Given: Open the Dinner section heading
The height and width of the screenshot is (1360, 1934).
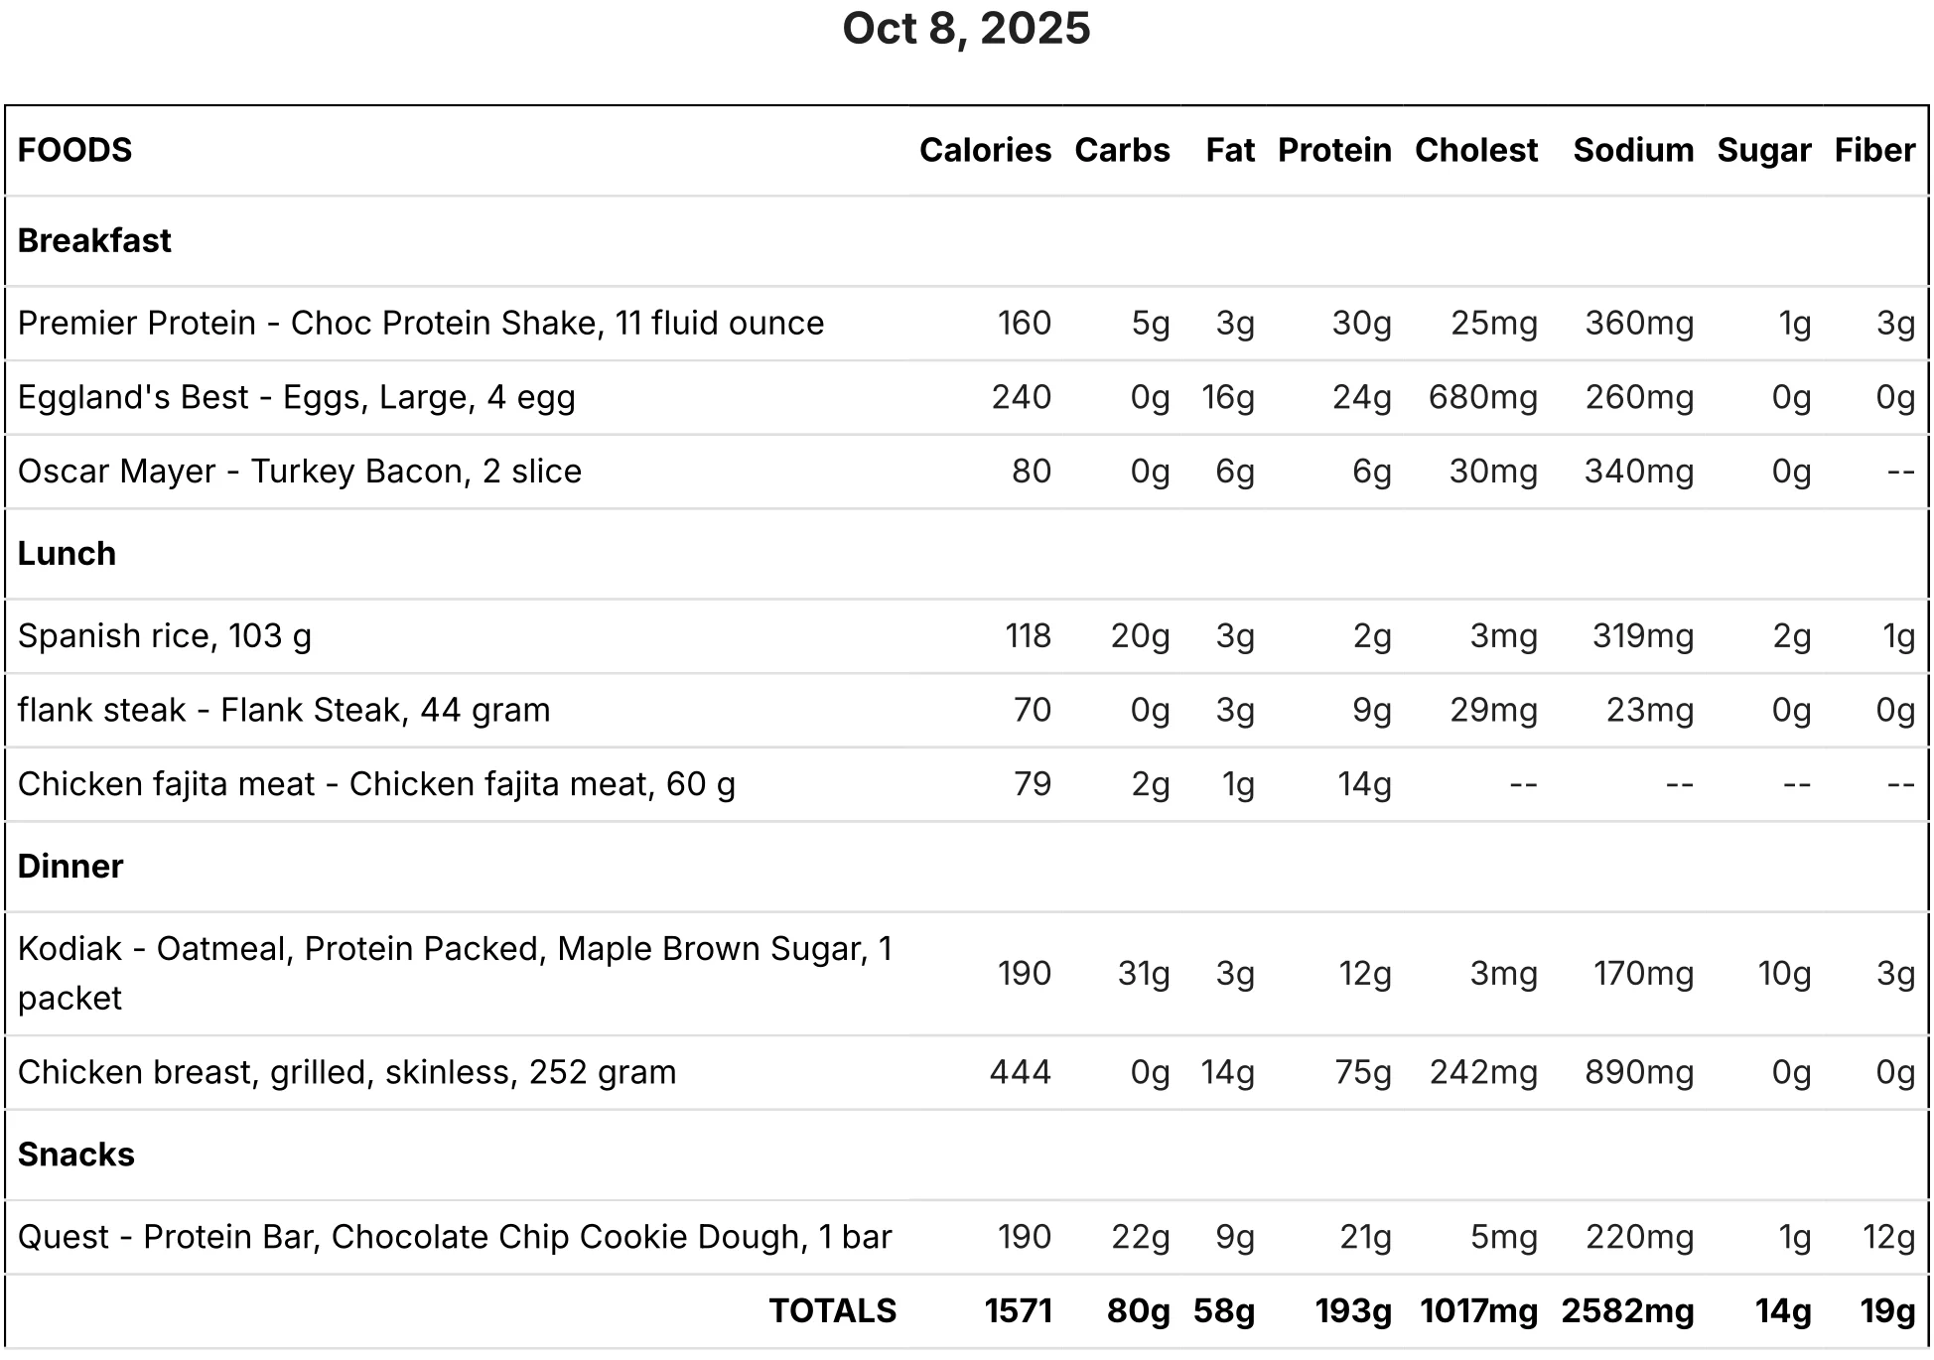Looking at the screenshot, I should [70, 866].
